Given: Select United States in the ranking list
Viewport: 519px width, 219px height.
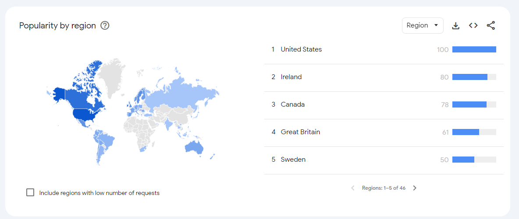Looking at the screenshot, I should (301, 49).
